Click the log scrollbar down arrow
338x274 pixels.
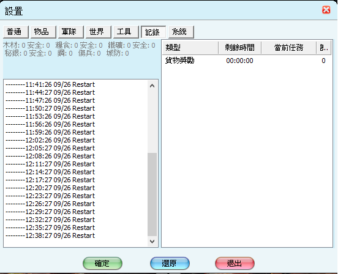tap(152, 242)
